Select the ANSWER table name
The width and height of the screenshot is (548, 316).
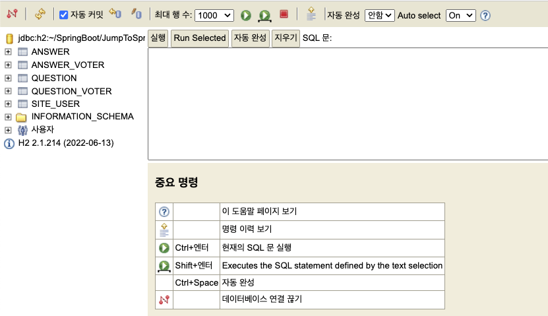pos(50,51)
